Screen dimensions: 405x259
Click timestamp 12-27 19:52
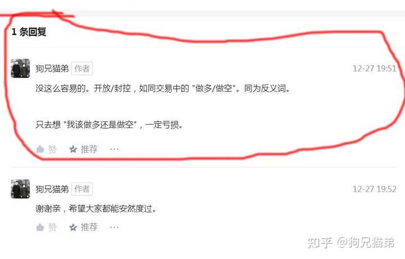pyautogui.click(x=374, y=189)
